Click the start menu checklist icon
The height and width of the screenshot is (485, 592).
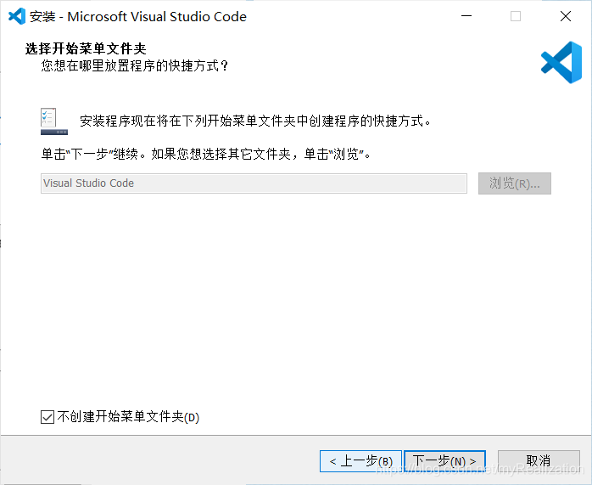pyautogui.click(x=54, y=121)
